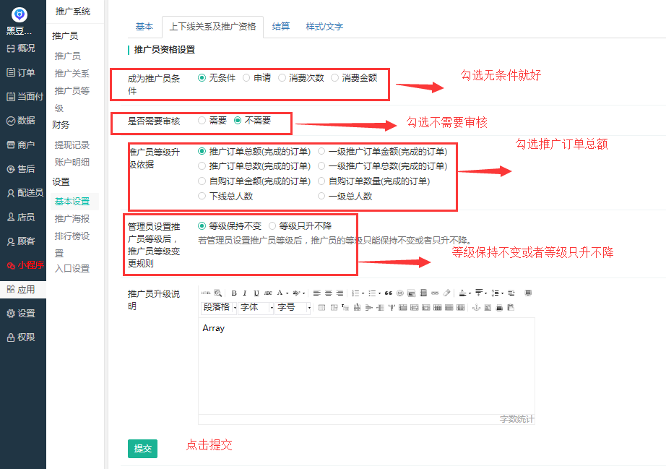Select 推广订单总数(完成的订单) upgrade basis

click(x=202, y=166)
